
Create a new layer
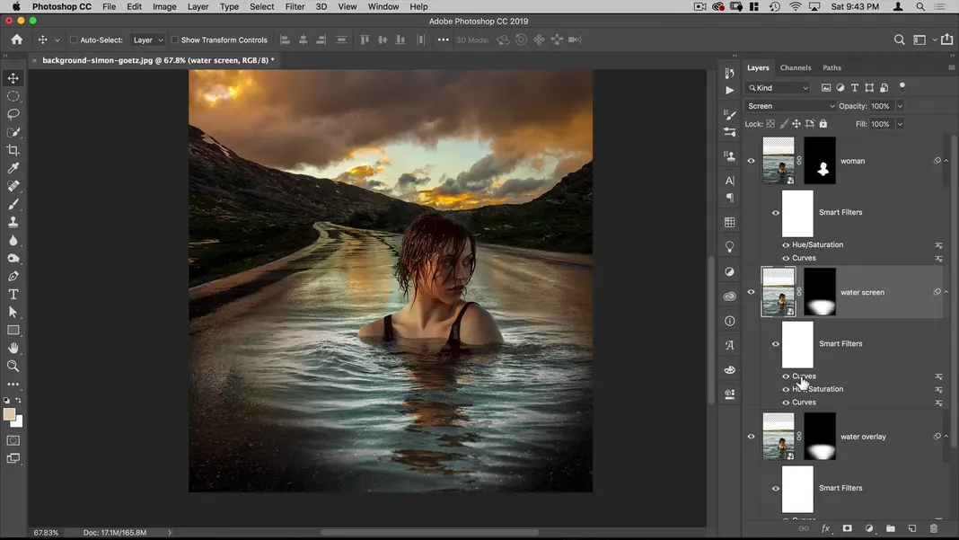912,527
